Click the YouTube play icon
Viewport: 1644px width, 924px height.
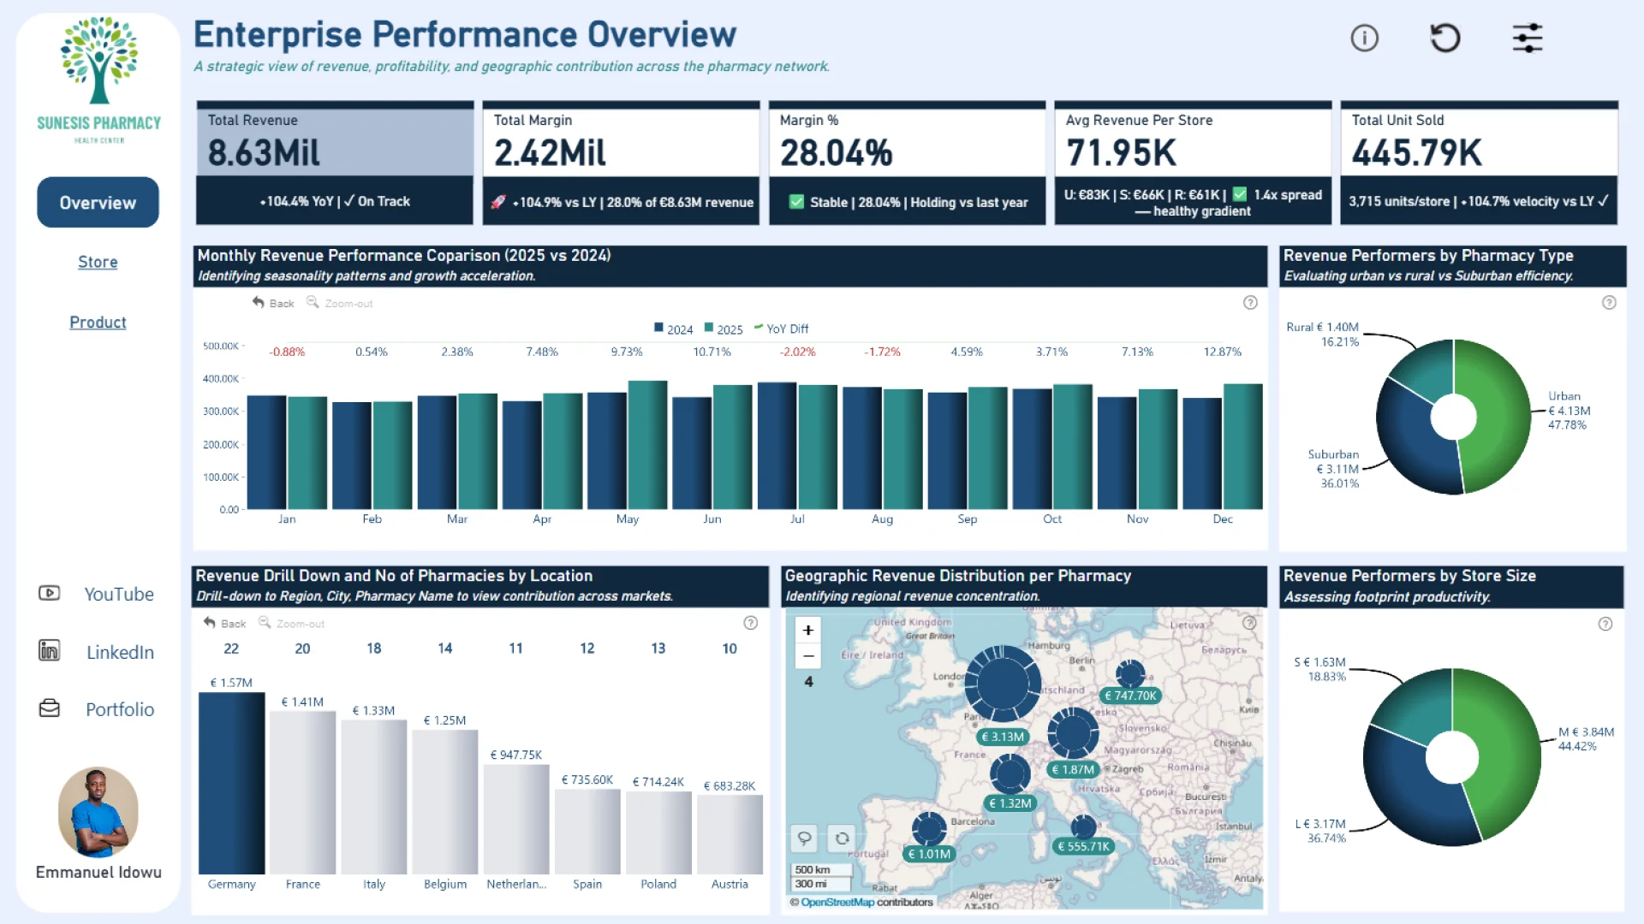point(50,593)
